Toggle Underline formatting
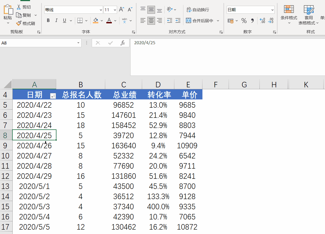The image size is (325, 234). click(x=64, y=21)
